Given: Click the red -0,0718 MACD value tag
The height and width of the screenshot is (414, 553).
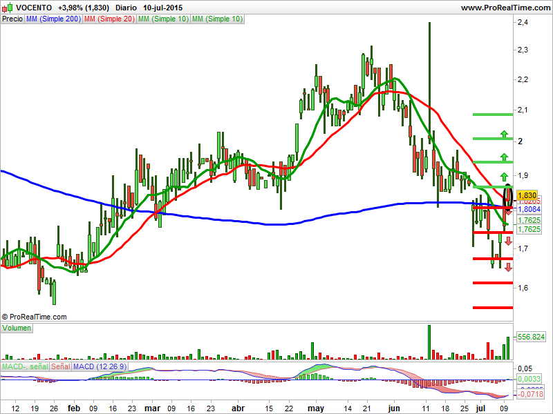Looking at the screenshot, I should click(530, 394).
